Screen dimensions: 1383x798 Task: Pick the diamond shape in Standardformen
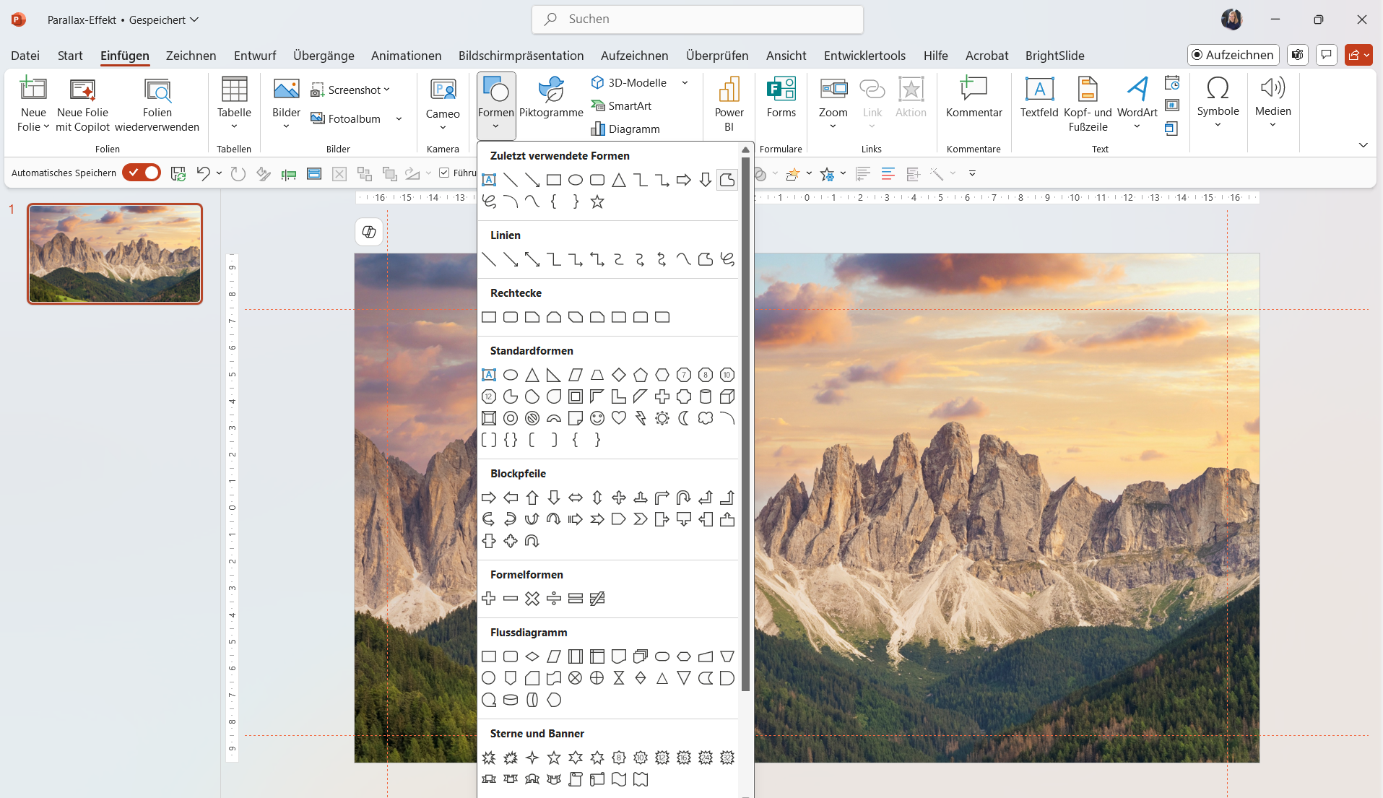tap(619, 375)
